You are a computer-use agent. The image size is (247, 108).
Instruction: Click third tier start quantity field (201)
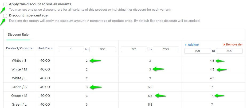click(198, 51)
